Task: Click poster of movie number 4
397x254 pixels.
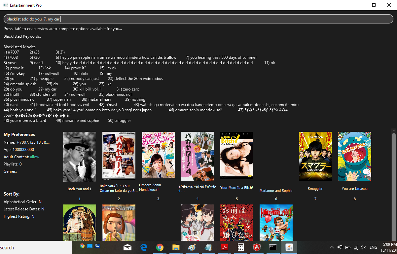Action: [198, 157]
